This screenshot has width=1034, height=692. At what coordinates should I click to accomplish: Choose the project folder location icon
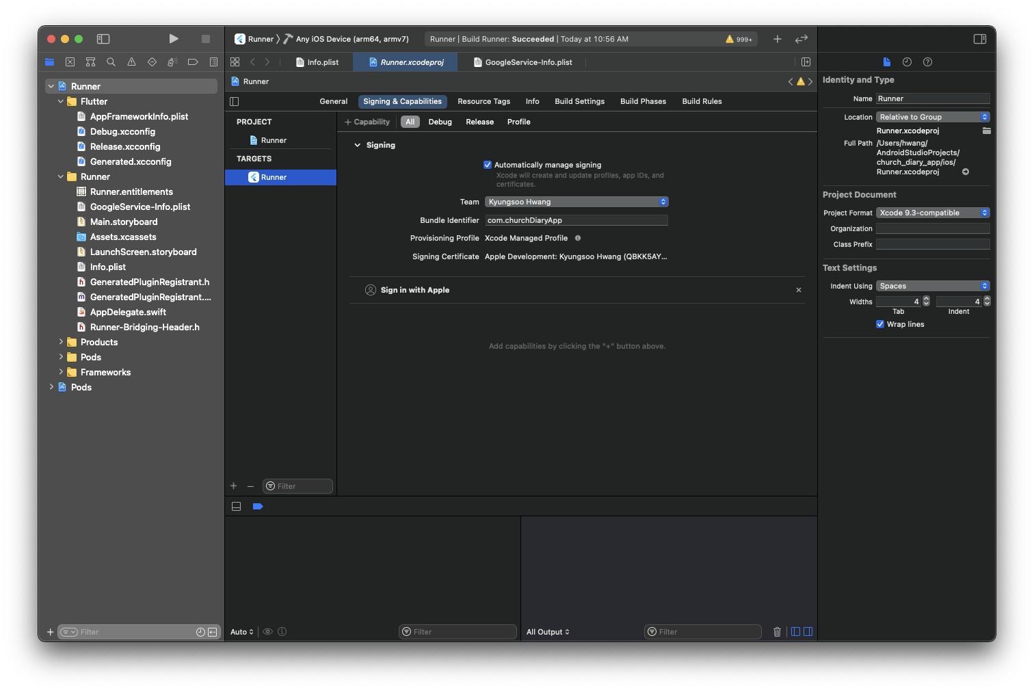coord(986,131)
